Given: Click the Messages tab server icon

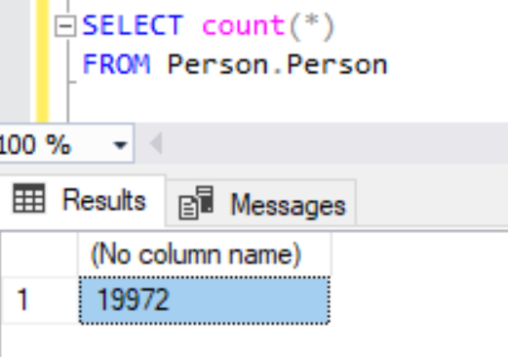Looking at the screenshot, I should (196, 203).
